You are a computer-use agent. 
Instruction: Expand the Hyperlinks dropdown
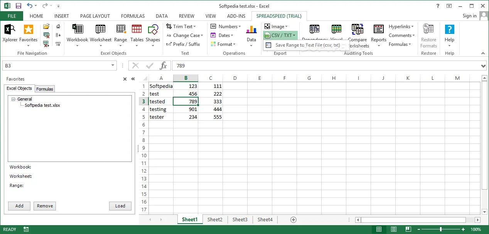(x=401, y=27)
